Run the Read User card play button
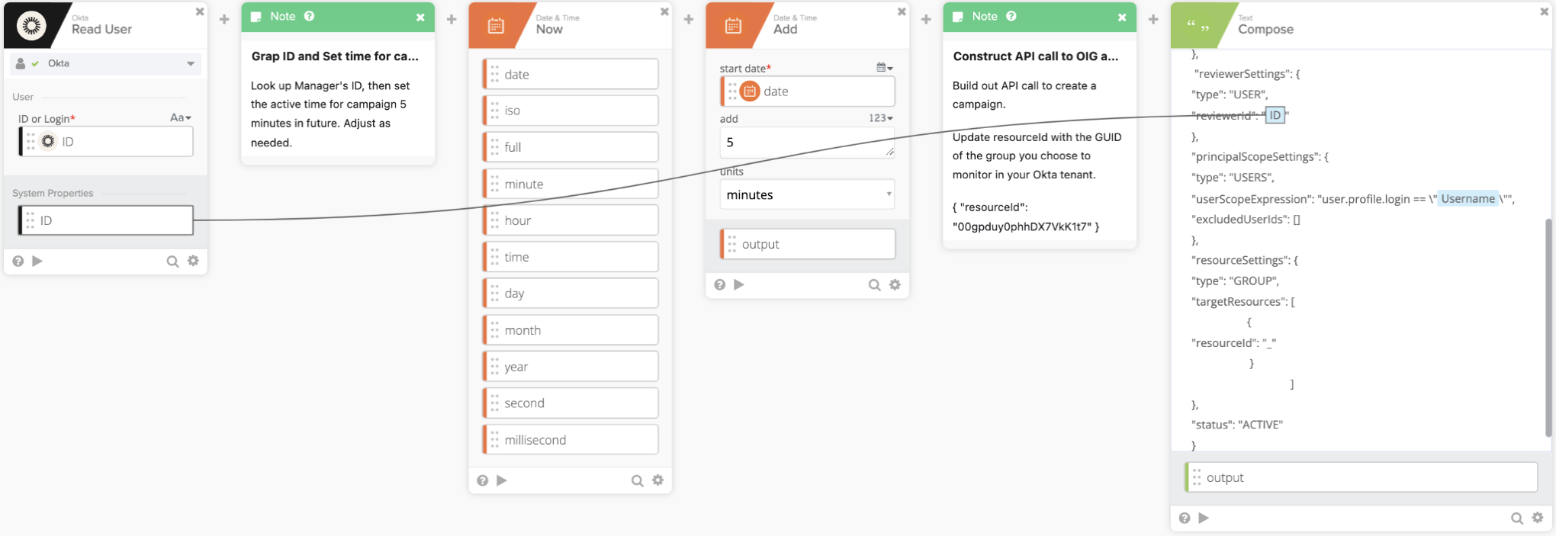 pos(37,262)
